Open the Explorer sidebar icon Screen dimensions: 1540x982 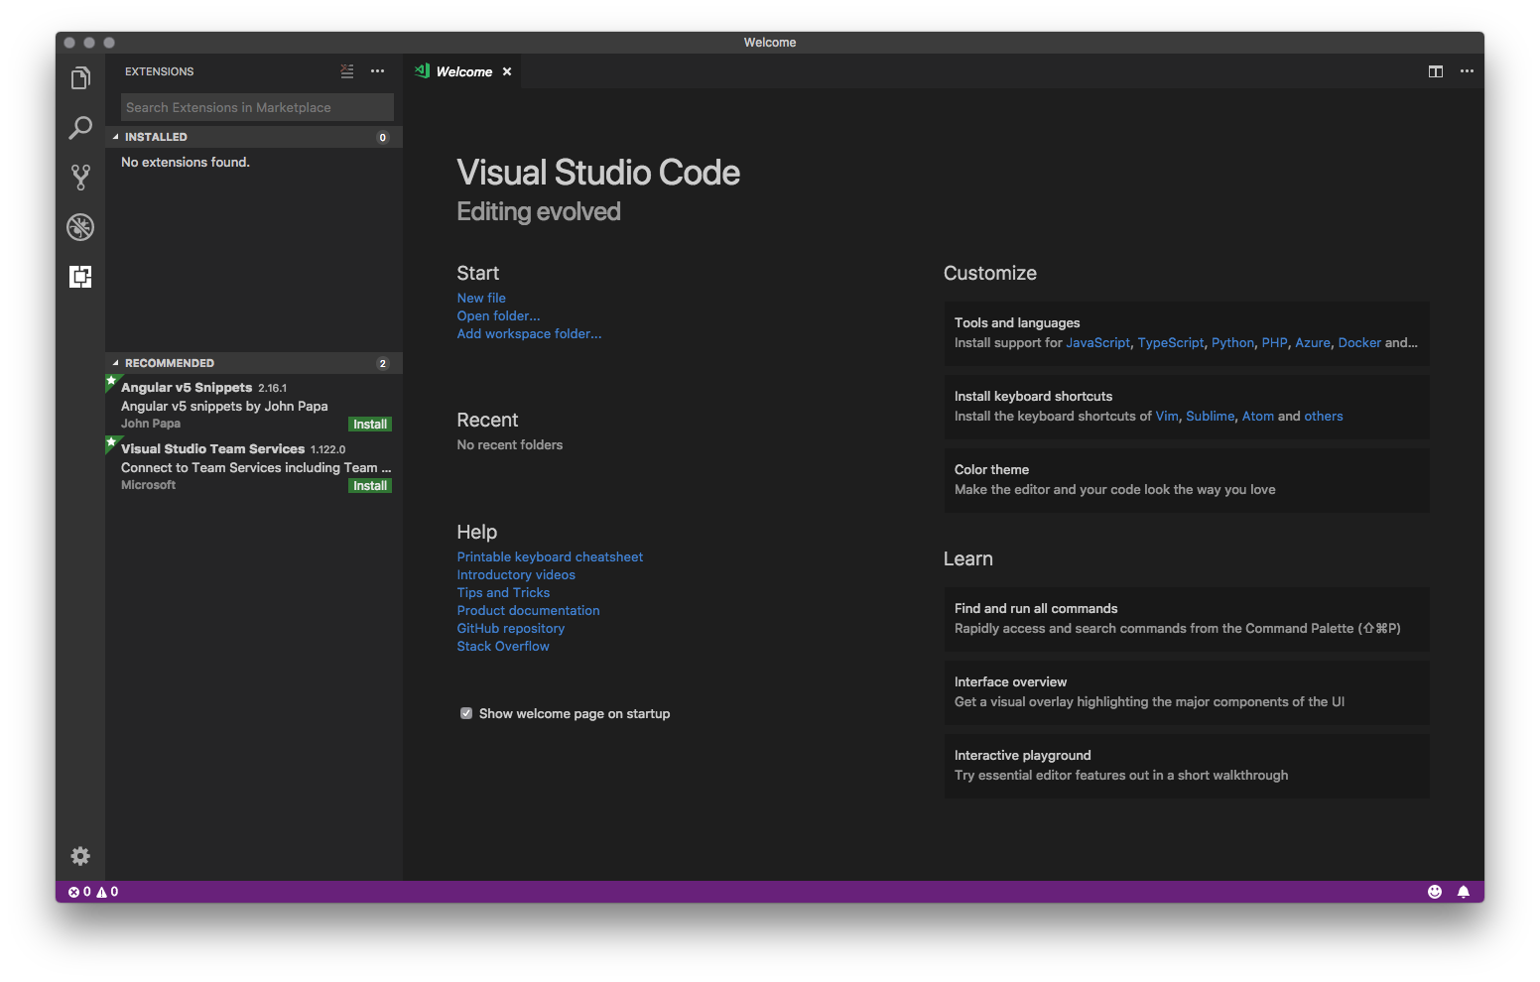[80, 77]
